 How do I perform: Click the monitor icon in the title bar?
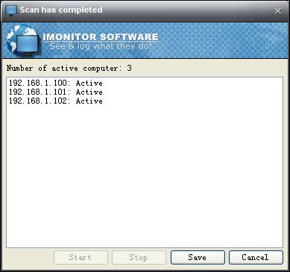(11, 10)
